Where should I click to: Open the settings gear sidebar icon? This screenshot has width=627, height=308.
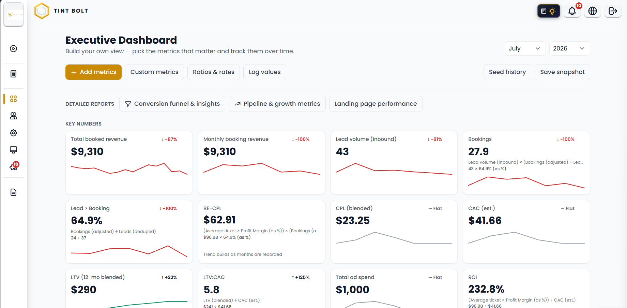(13, 133)
